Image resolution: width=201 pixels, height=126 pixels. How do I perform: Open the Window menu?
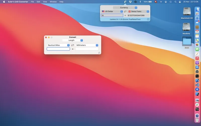[53, 2]
